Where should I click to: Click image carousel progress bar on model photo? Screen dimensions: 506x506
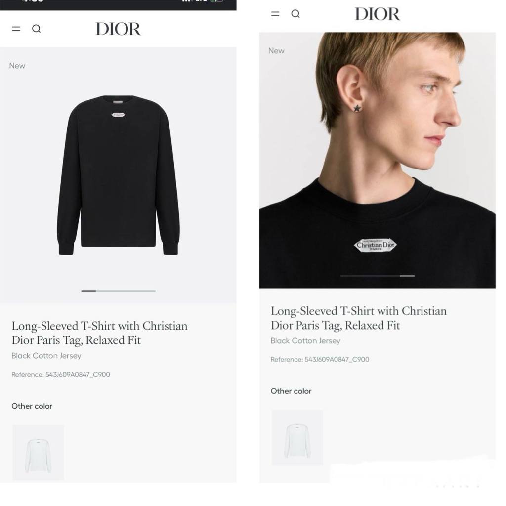(378, 276)
